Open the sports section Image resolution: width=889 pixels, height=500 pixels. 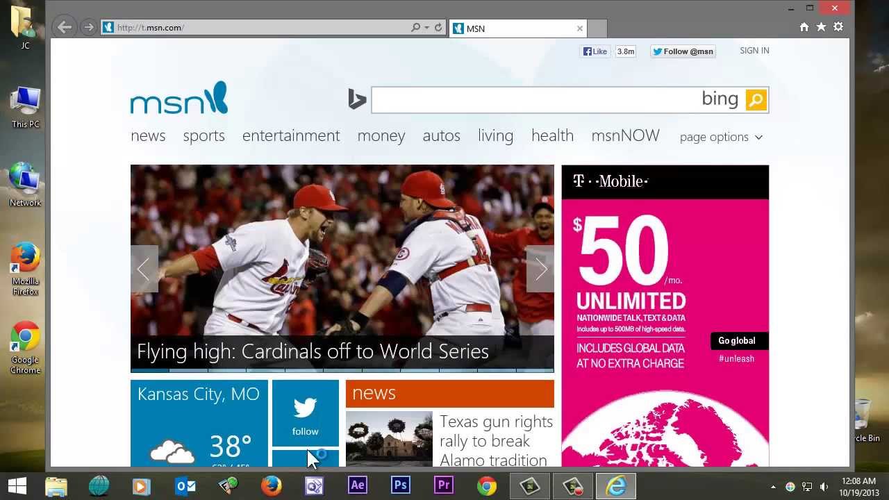click(x=204, y=135)
